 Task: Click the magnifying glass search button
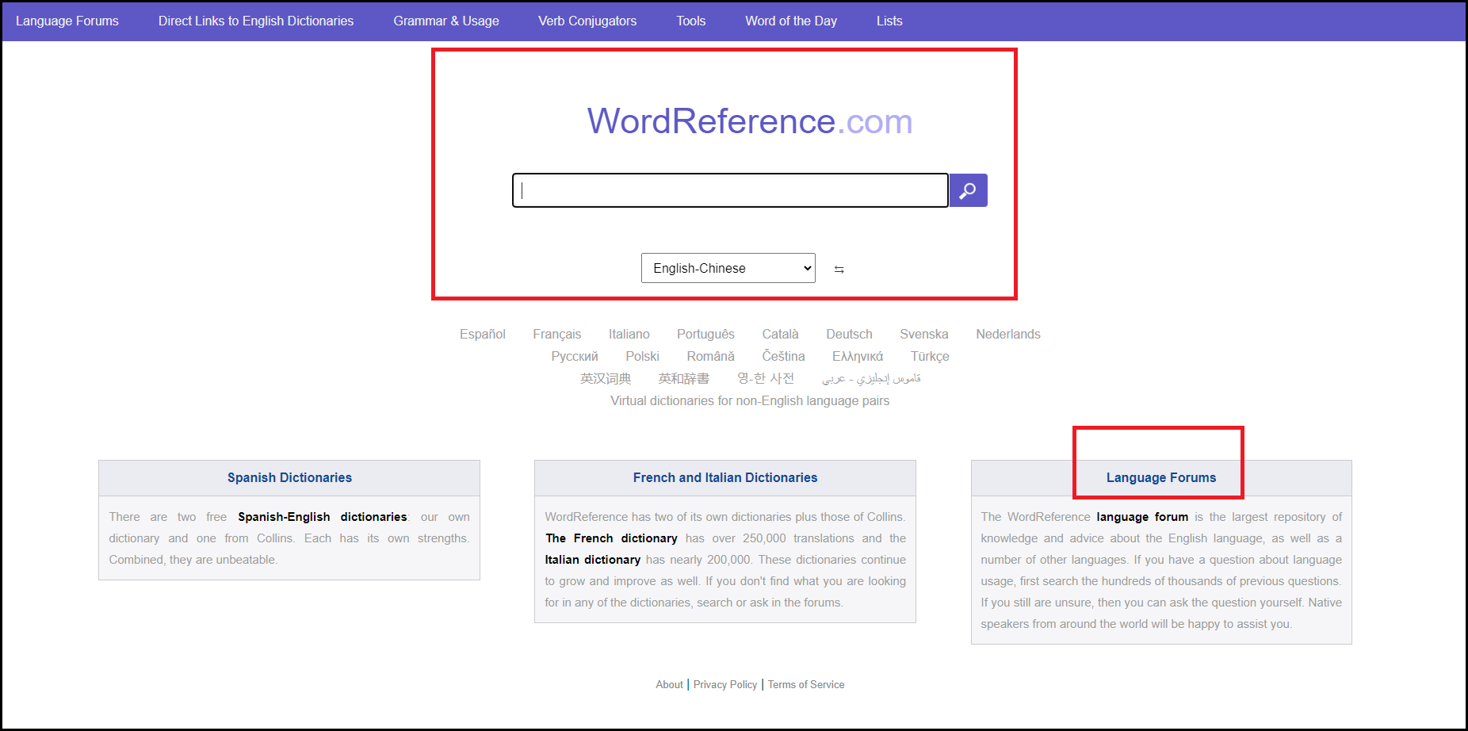click(968, 190)
